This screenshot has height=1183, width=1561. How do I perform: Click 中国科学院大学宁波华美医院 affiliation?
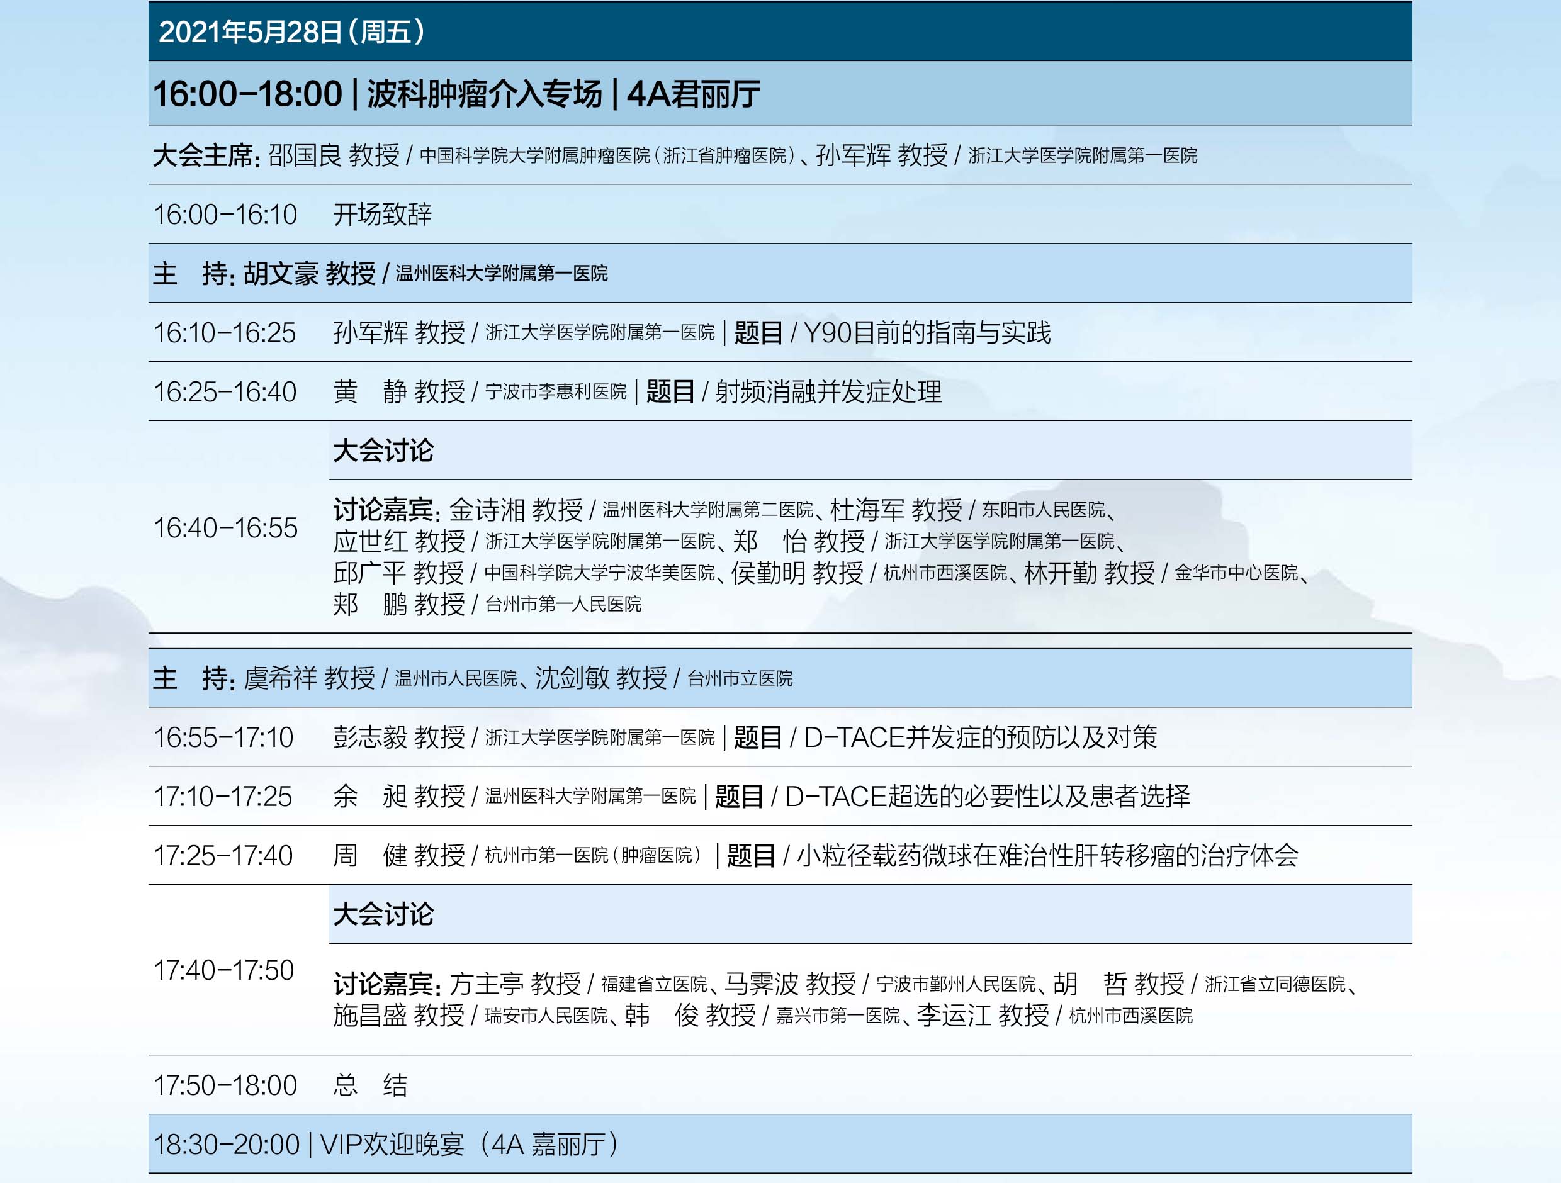tap(600, 573)
